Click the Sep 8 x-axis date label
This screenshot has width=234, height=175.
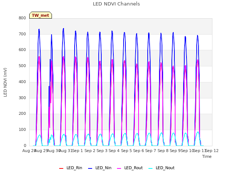click(163, 151)
